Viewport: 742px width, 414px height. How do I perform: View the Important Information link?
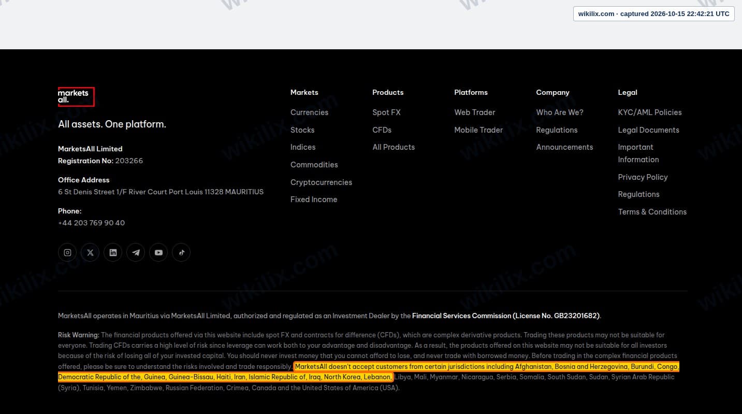pos(638,153)
